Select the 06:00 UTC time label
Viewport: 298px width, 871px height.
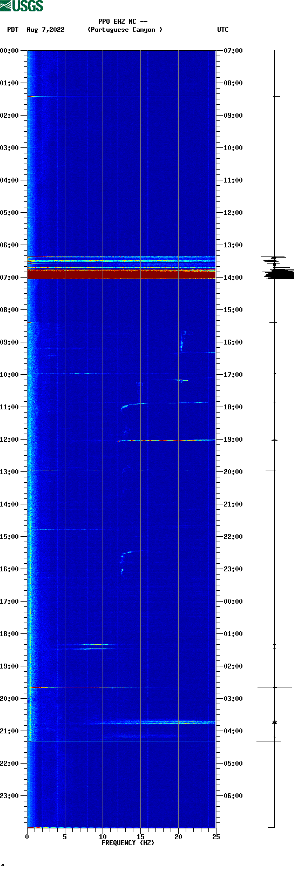pos(233,796)
